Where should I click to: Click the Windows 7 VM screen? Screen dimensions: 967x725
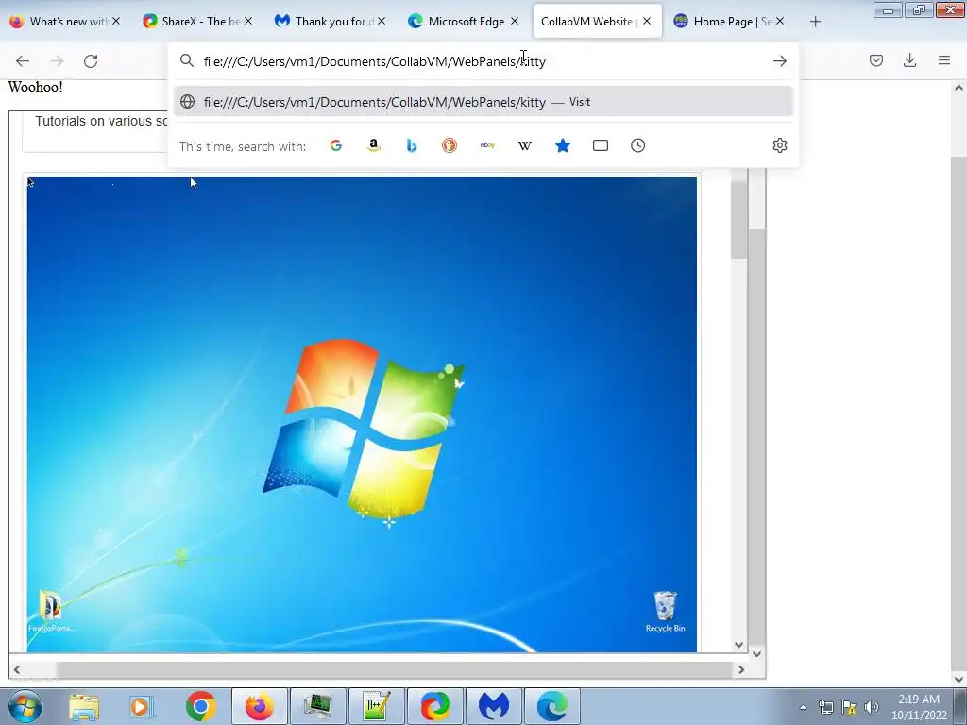362,414
